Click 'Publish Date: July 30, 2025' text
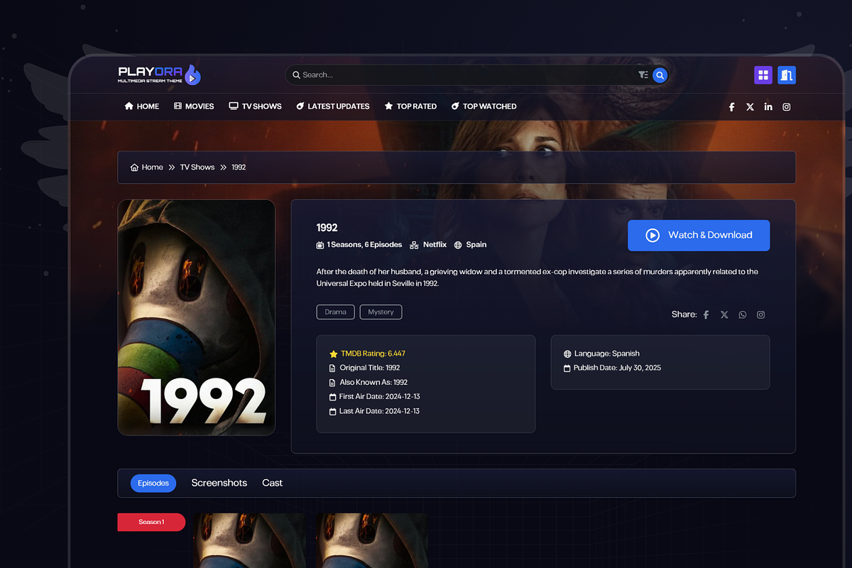This screenshot has height=568, width=852. click(618, 368)
